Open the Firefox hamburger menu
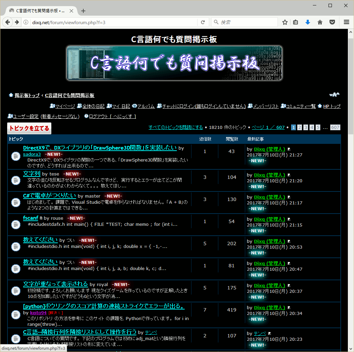 point(347,22)
